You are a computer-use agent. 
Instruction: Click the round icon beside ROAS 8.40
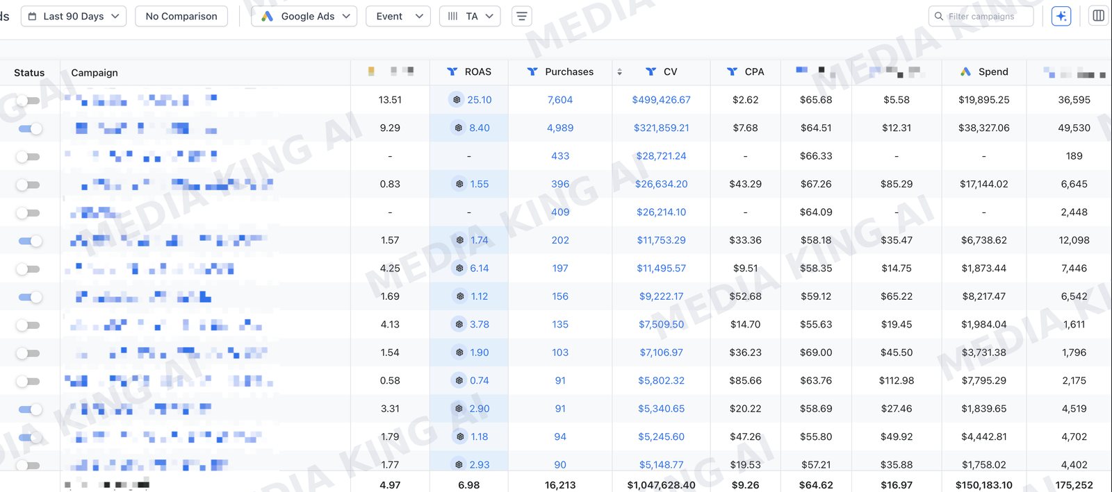point(459,128)
